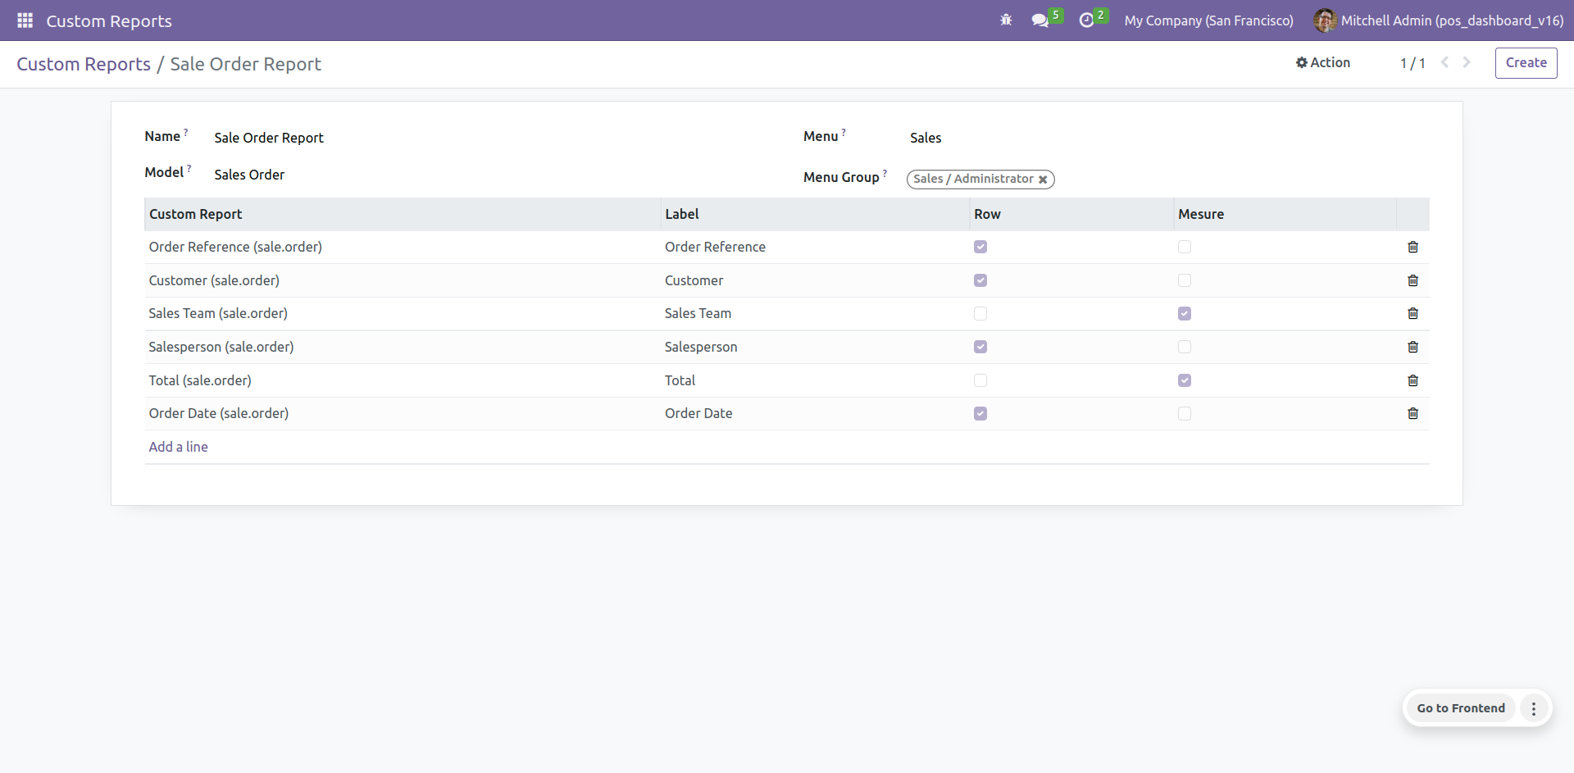Open the company switcher My Company
This screenshot has height=773, width=1574.
[x=1208, y=20]
